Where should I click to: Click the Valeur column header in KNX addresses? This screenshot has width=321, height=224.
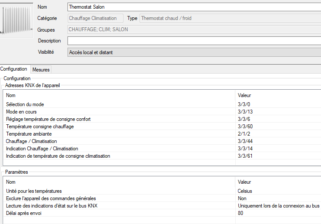tap(244, 95)
